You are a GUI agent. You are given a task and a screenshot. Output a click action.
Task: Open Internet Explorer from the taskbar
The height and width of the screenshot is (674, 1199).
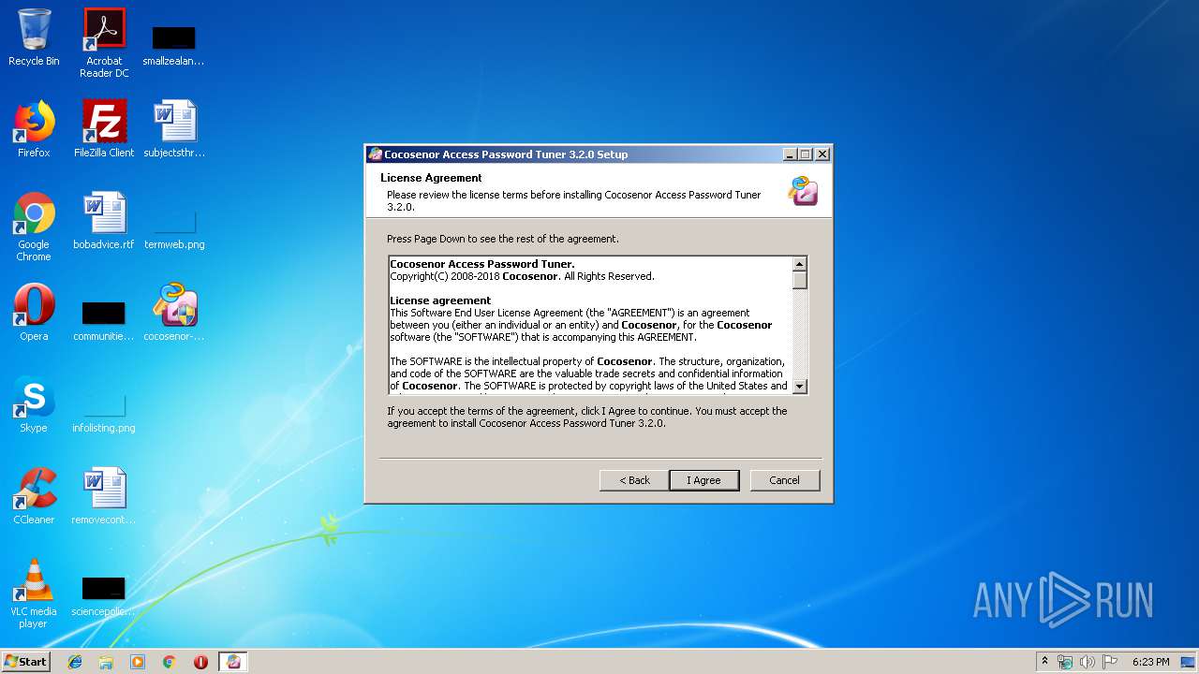75,662
